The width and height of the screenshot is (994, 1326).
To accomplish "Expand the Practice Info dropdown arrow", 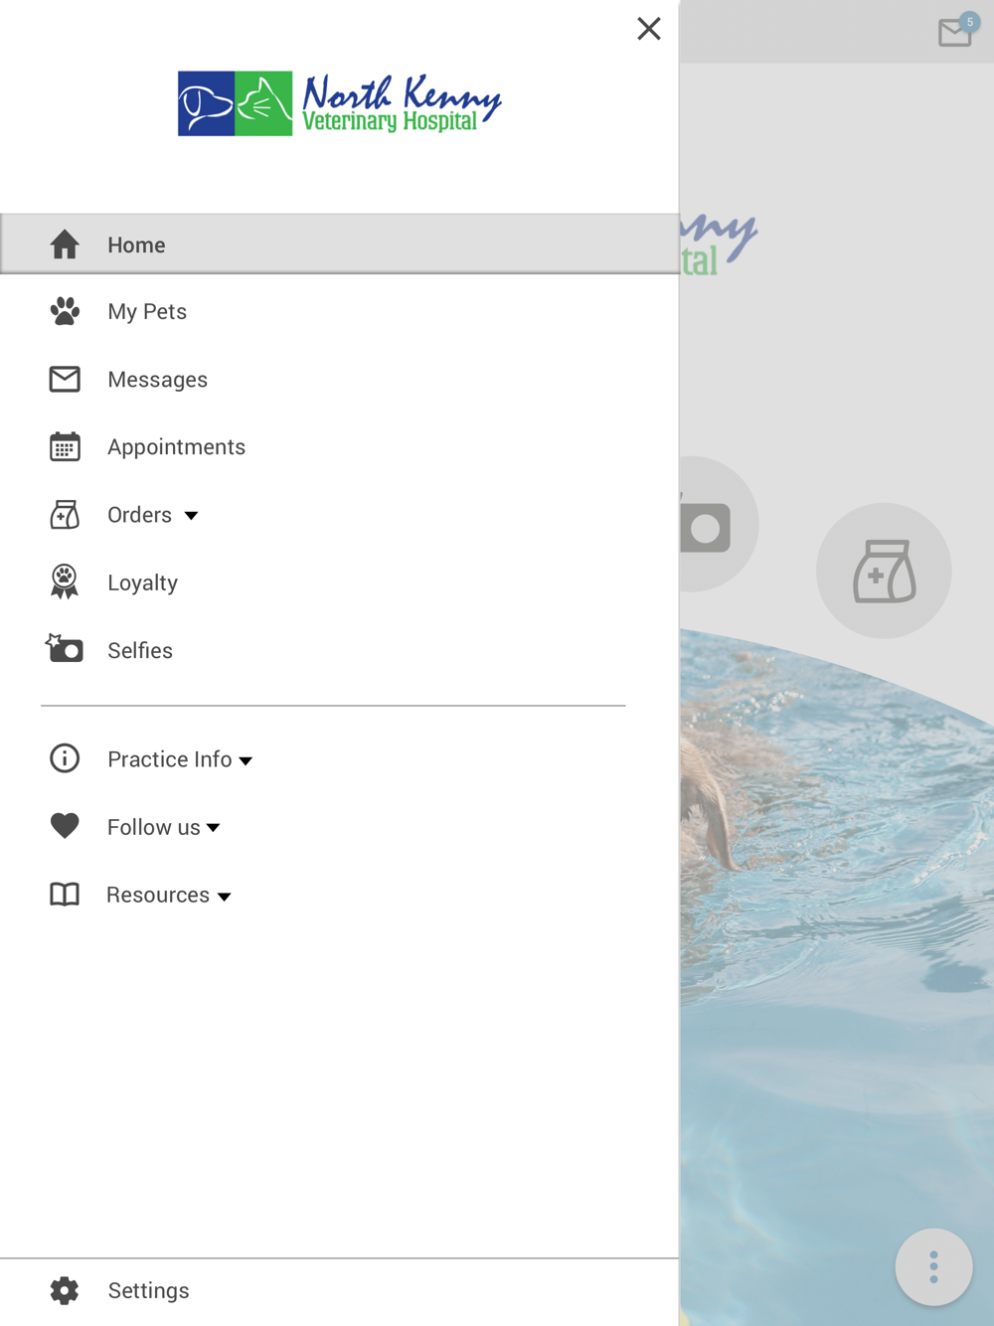I will point(246,761).
